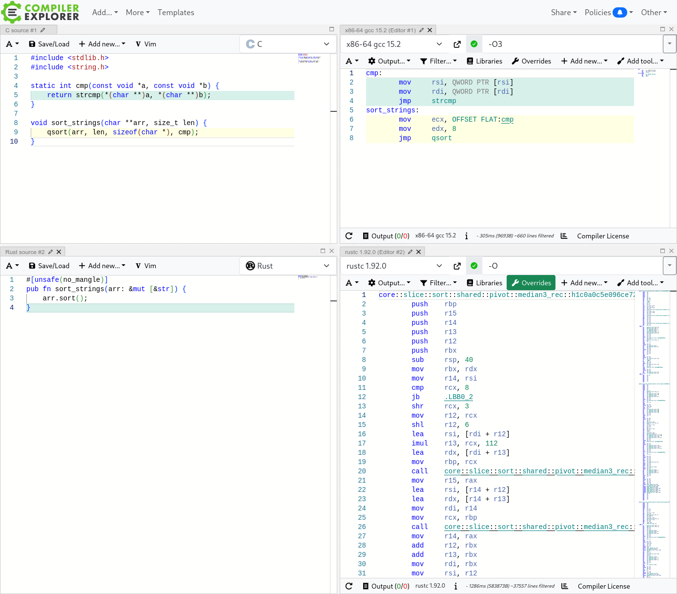Toggle Vim mode in Rust editor
This screenshot has height=594, width=677.
(145, 266)
